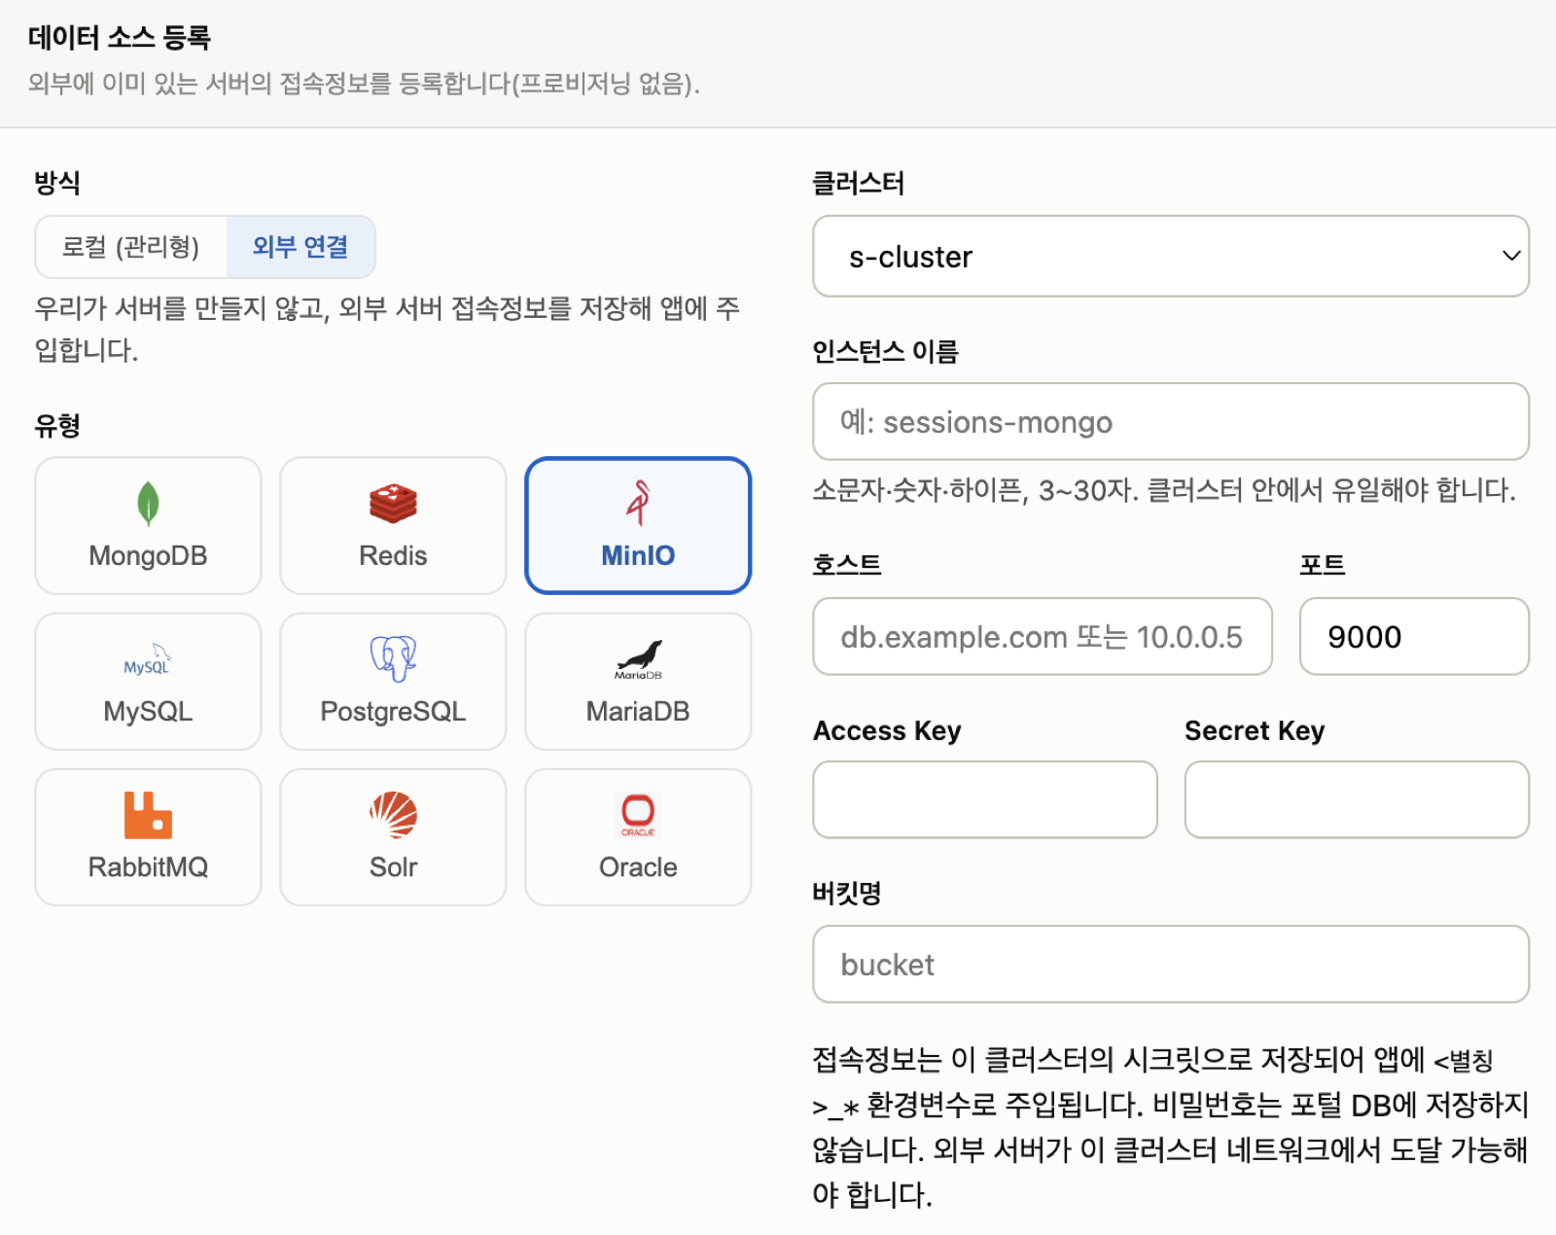Image resolution: width=1556 pixels, height=1235 pixels.
Task: Click the Access Key label
Action: (887, 730)
